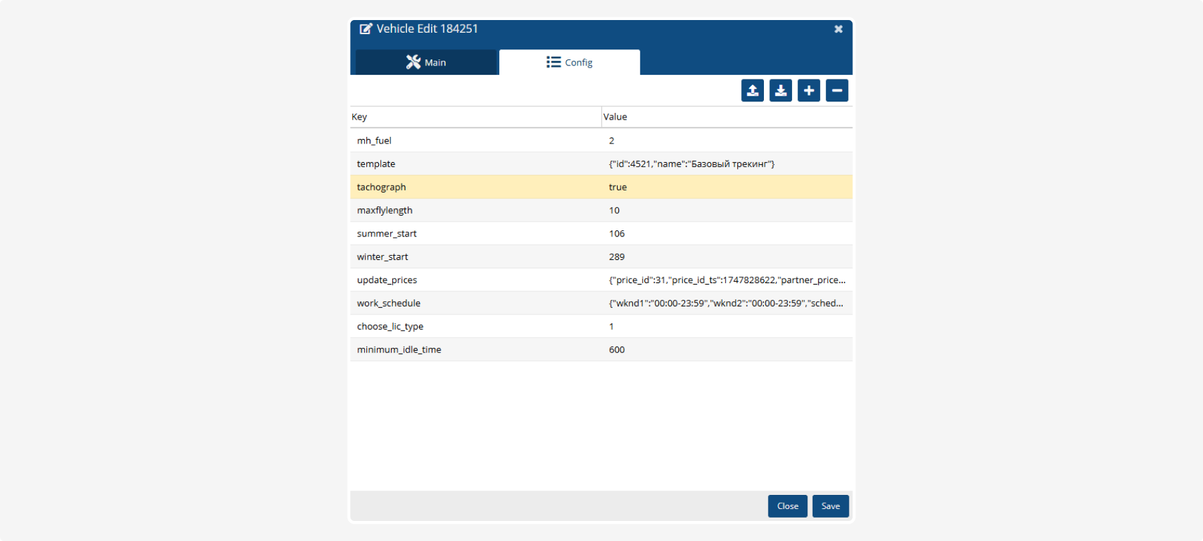Select the Config tab

pyautogui.click(x=569, y=63)
